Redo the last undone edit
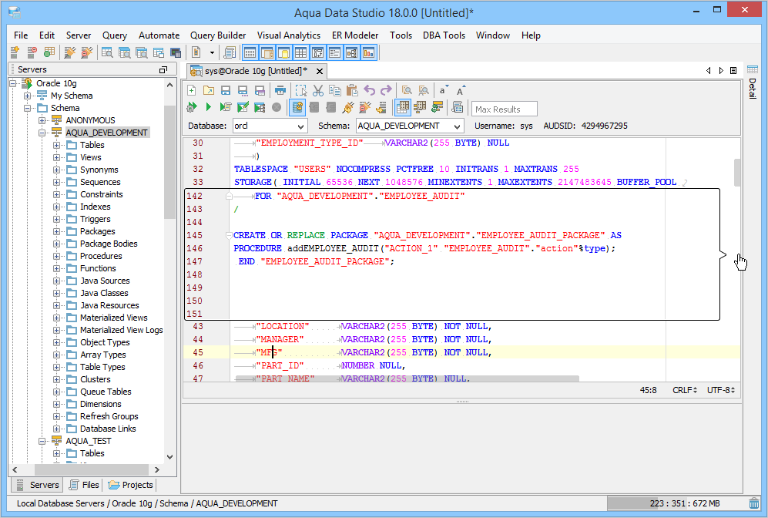This screenshot has width=768, height=518. [386, 90]
